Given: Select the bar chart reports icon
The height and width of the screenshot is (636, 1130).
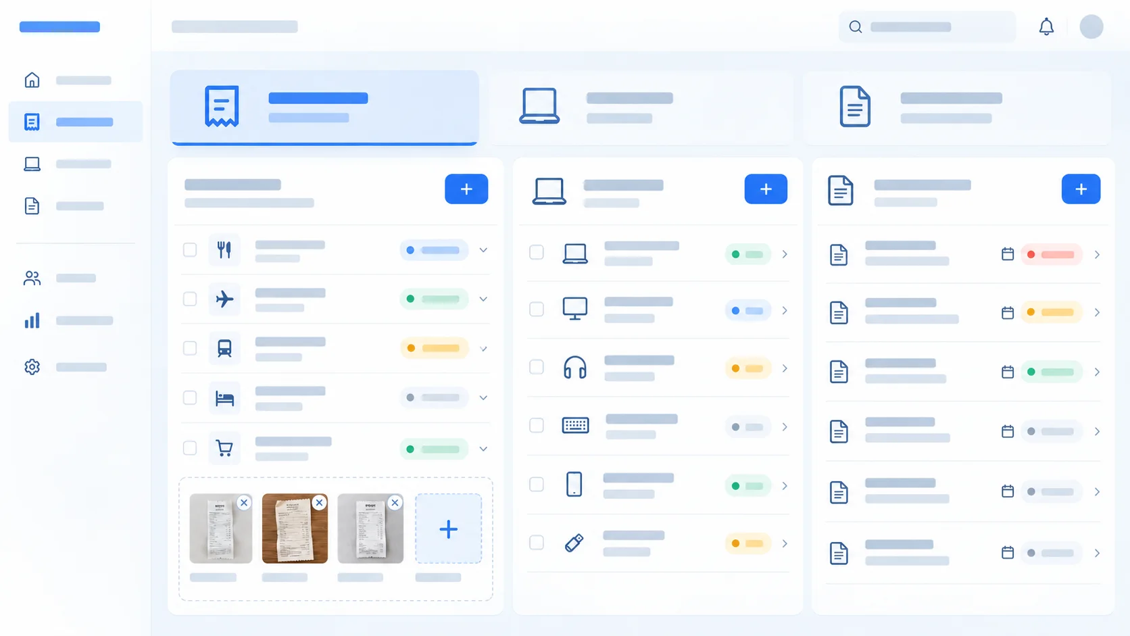Looking at the screenshot, I should click(x=32, y=320).
